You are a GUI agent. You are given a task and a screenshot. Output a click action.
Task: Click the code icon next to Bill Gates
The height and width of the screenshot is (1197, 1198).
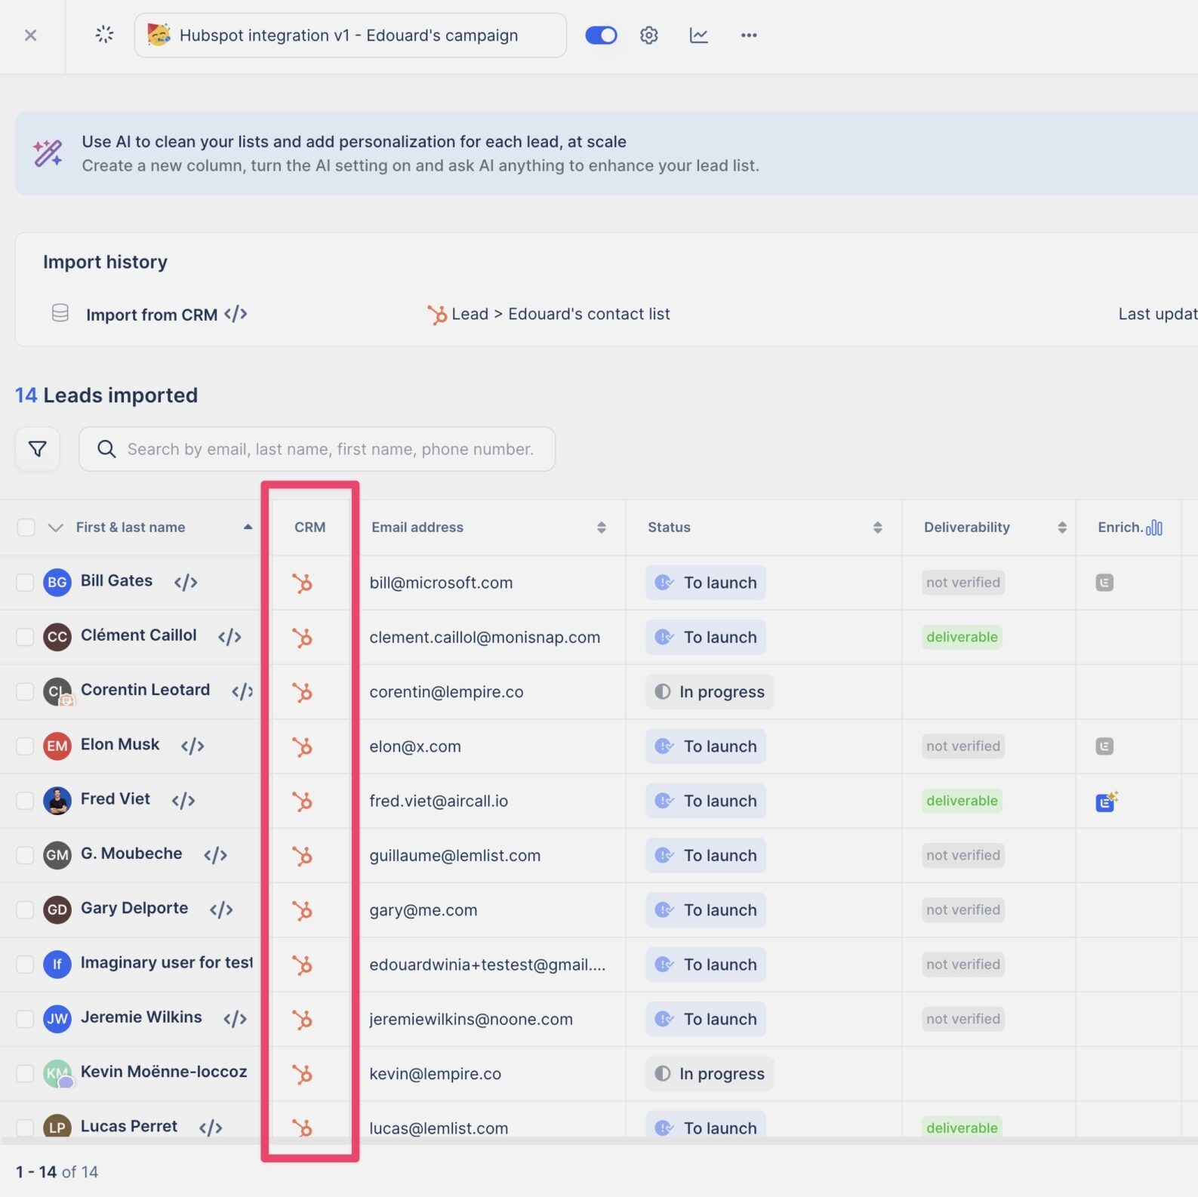(x=186, y=582)
